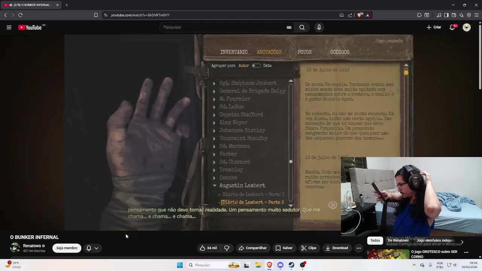This screenshot has width=482, height=271.
Task: Click the orange diary page scrollbar thumb
Action: (x=406, y=72)
